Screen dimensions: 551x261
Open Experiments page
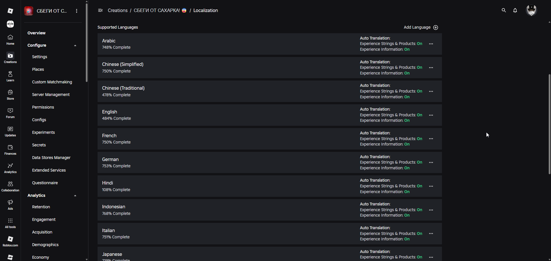pyautogui.click(x=43, y=132)
